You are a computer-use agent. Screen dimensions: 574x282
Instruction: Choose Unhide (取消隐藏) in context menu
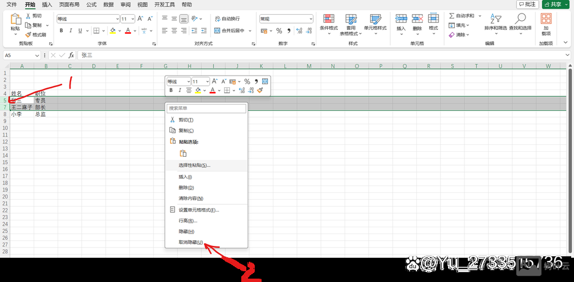pyautogui.click(x=190, y=242)
